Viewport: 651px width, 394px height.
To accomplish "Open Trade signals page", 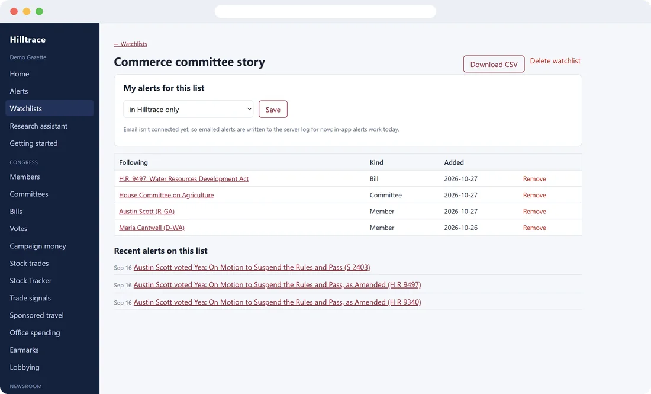I will pos(30,298).
